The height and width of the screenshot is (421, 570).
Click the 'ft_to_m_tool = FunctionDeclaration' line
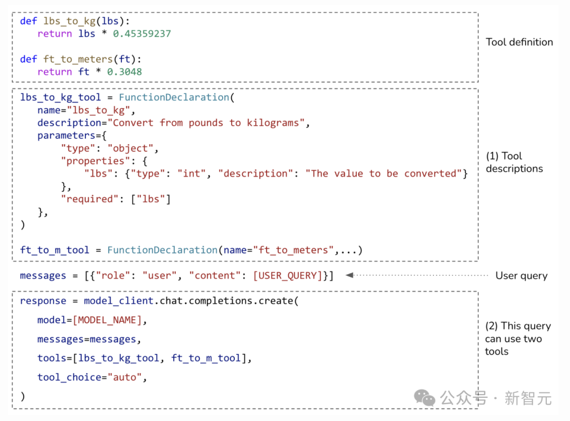click(x=191, y=250)
